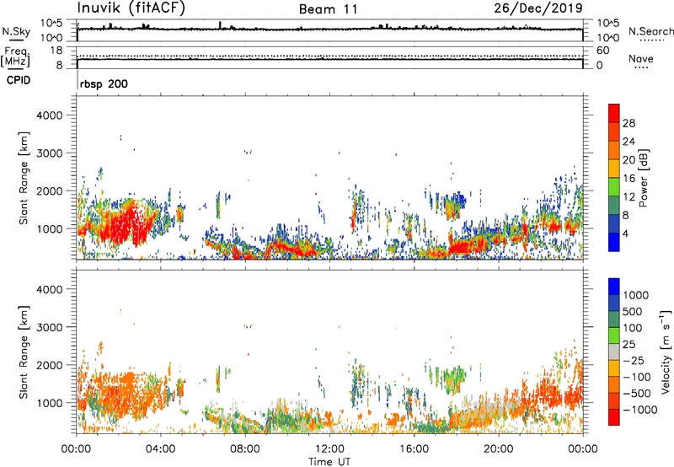Screen dimensions: 674x467
Task: Click the 'Freq. [MHz]' label
Action: click(15, 56)
